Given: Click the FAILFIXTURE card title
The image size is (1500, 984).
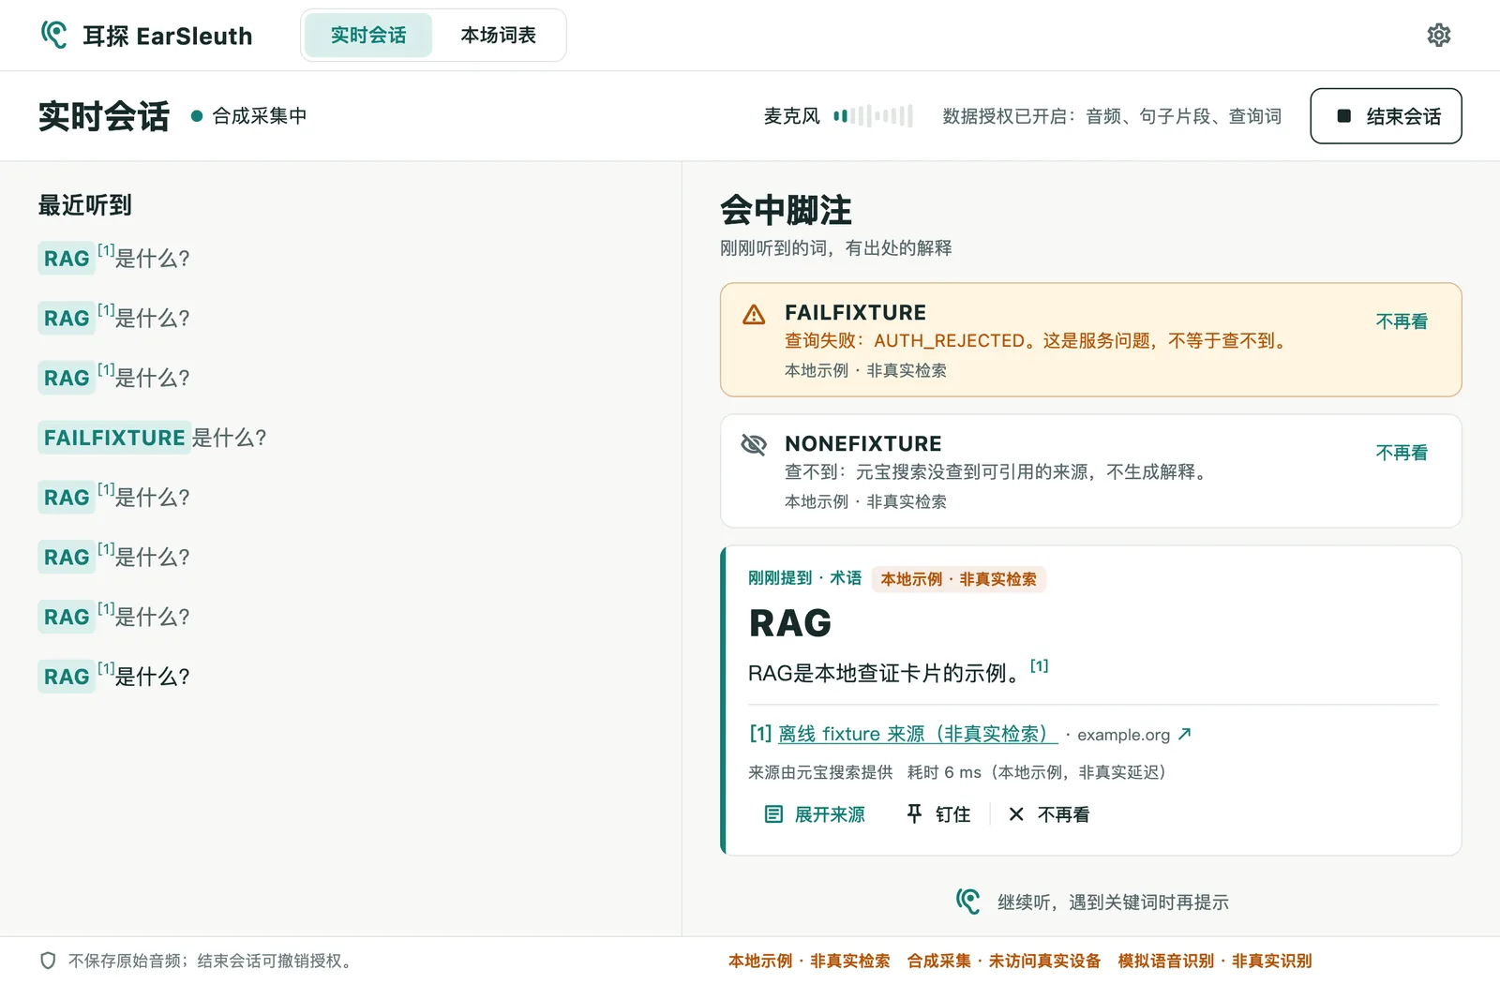Looking at the screenshot, I should click(x=855, y=312).
